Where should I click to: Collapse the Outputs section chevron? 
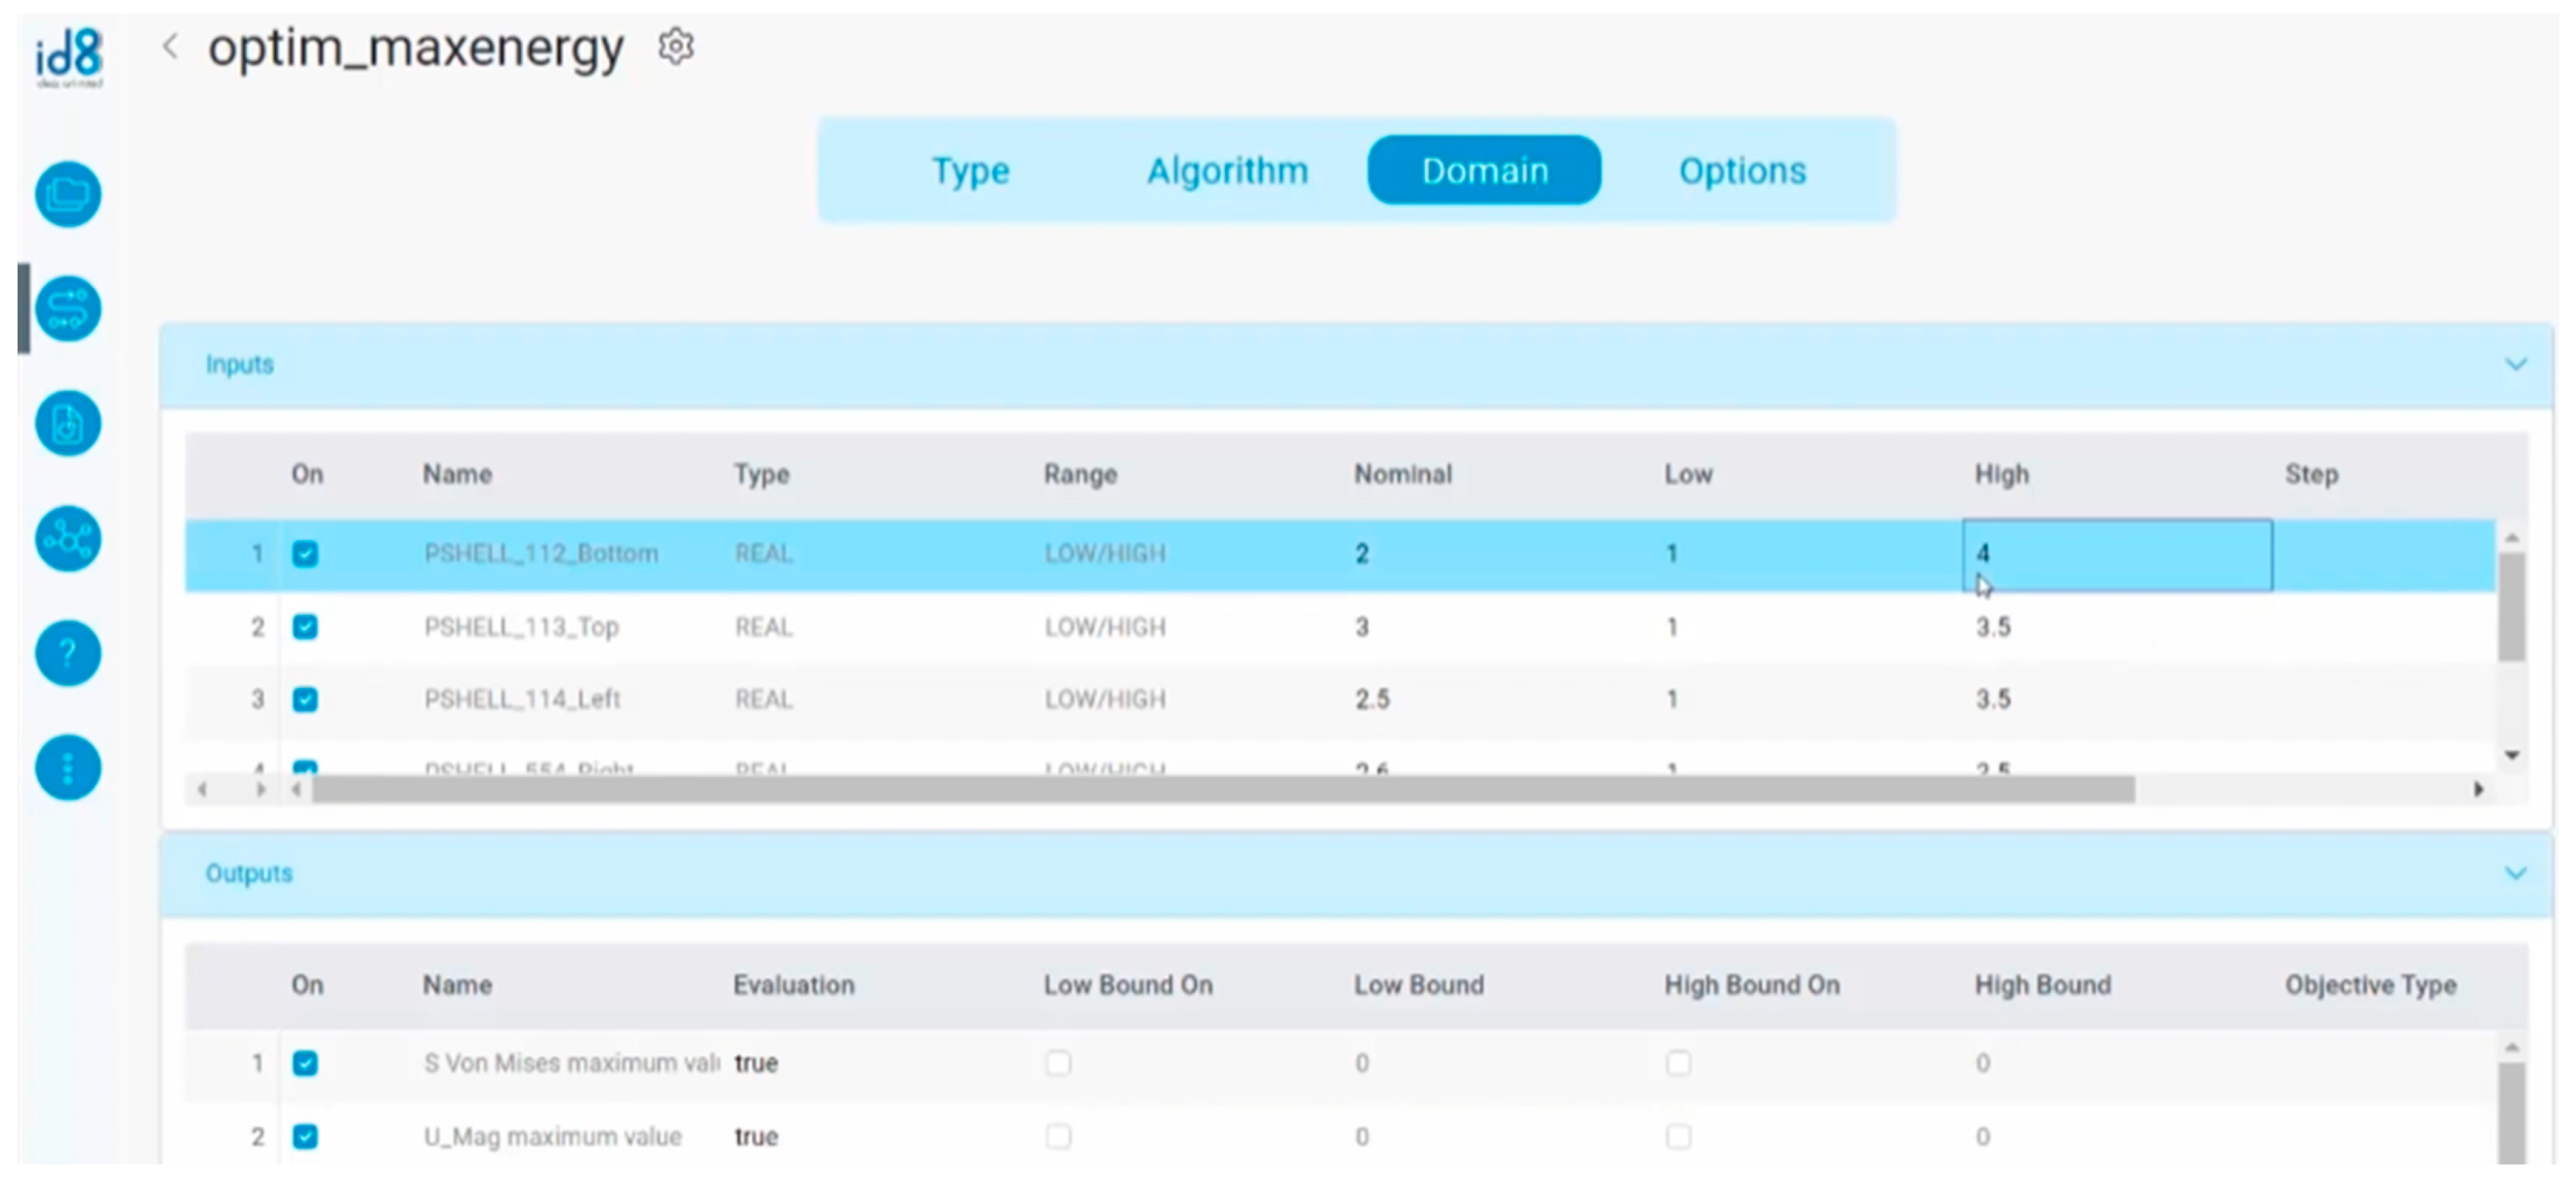pyautogui.click(x=2516, y=874)
